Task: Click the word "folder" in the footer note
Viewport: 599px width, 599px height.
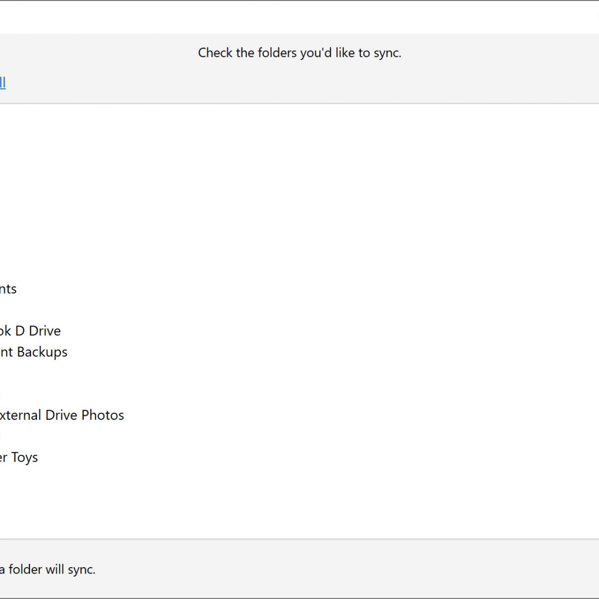Action: pyautogui.click(x=25, y=570)
